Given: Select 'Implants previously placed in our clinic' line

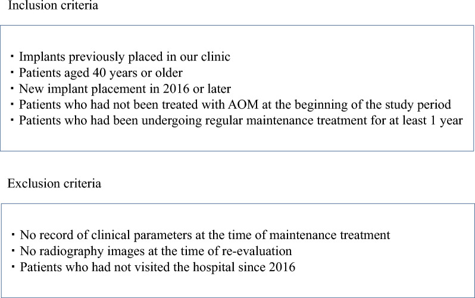Looking at the screenshot, I should point(124,57).
